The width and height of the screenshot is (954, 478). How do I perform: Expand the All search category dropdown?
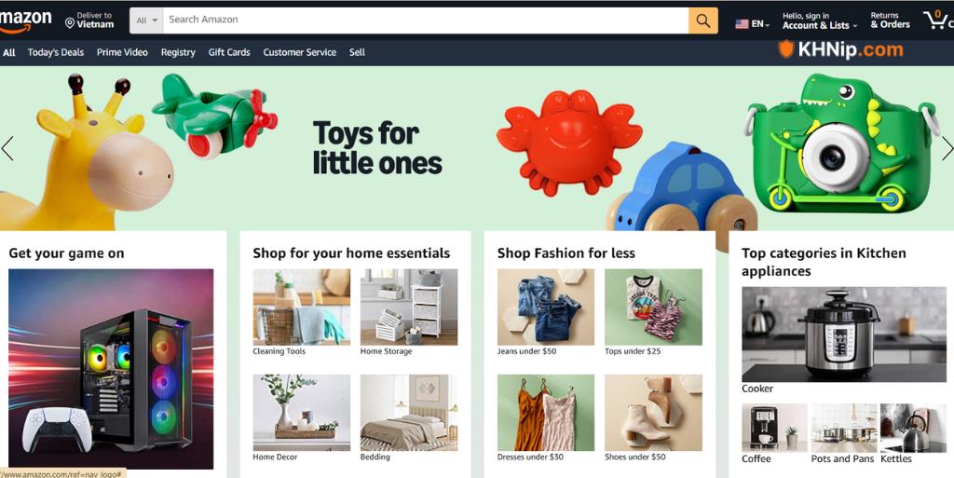click(146, 20)
